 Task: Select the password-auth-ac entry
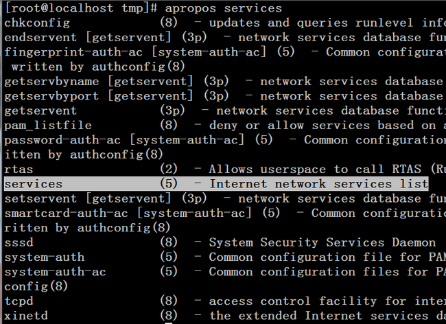pos(225,140)
